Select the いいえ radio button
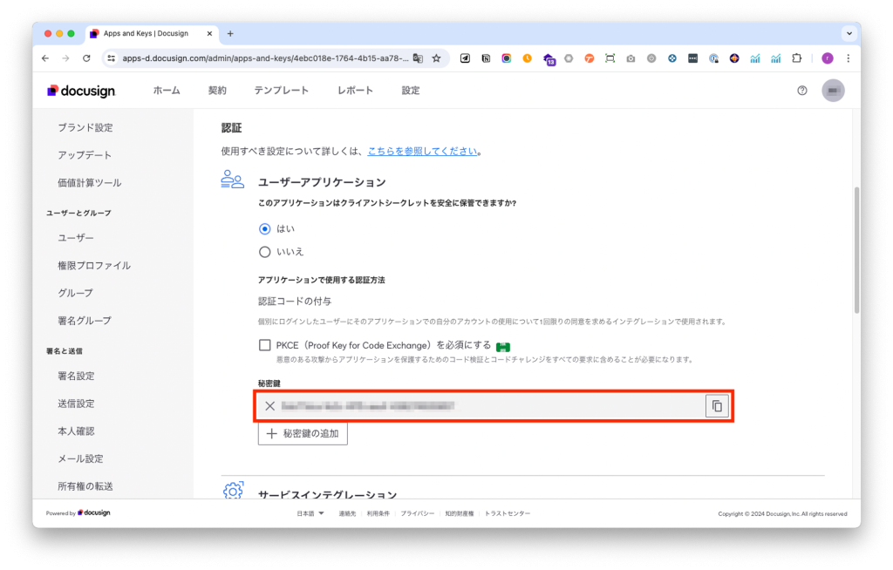The width and height of the screenshot is (893, 570). pos(265,252)
